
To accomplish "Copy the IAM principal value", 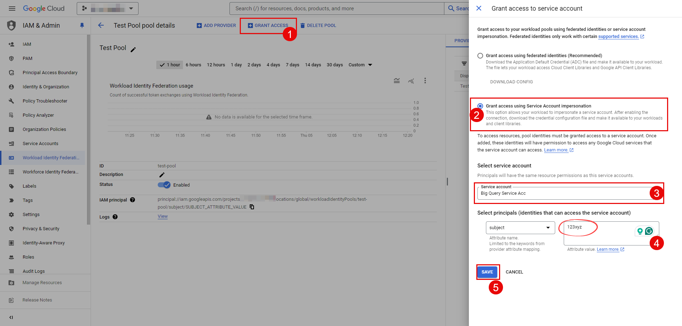I will pyautogui.click(x=252, y=207).
